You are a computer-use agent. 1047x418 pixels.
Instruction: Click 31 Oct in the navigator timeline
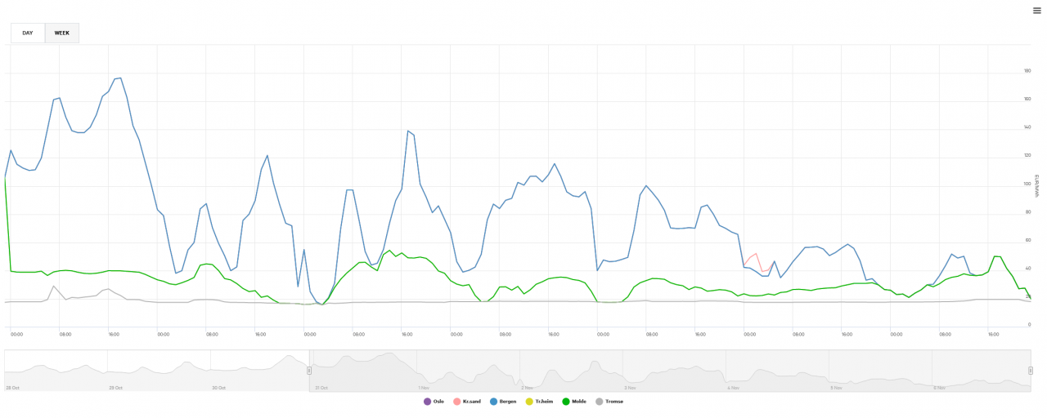pyautogui.click(x=322, y=388)
